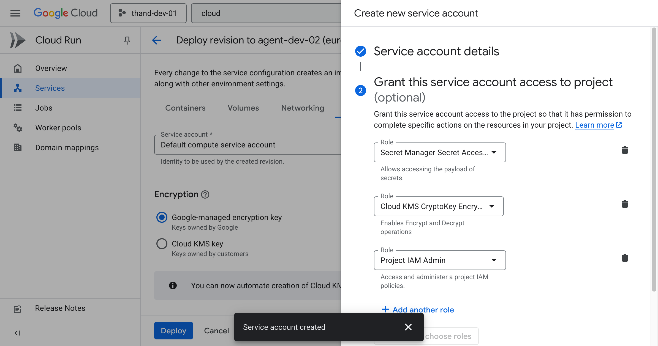Open the Networking tab
Screen dimensions: 658x346
click(303, 108)
